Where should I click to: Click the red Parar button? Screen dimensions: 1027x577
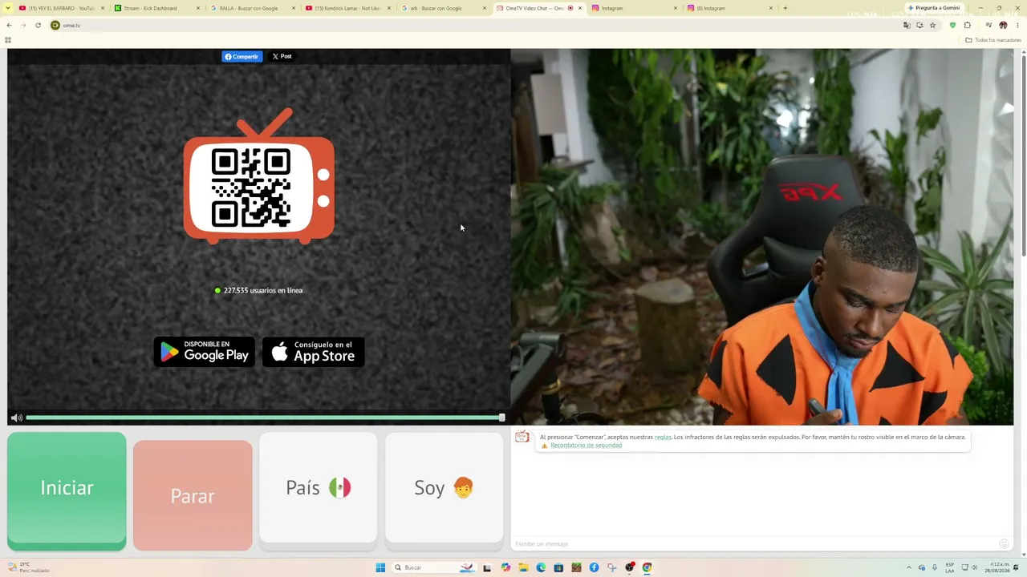(x=193, y=495)
